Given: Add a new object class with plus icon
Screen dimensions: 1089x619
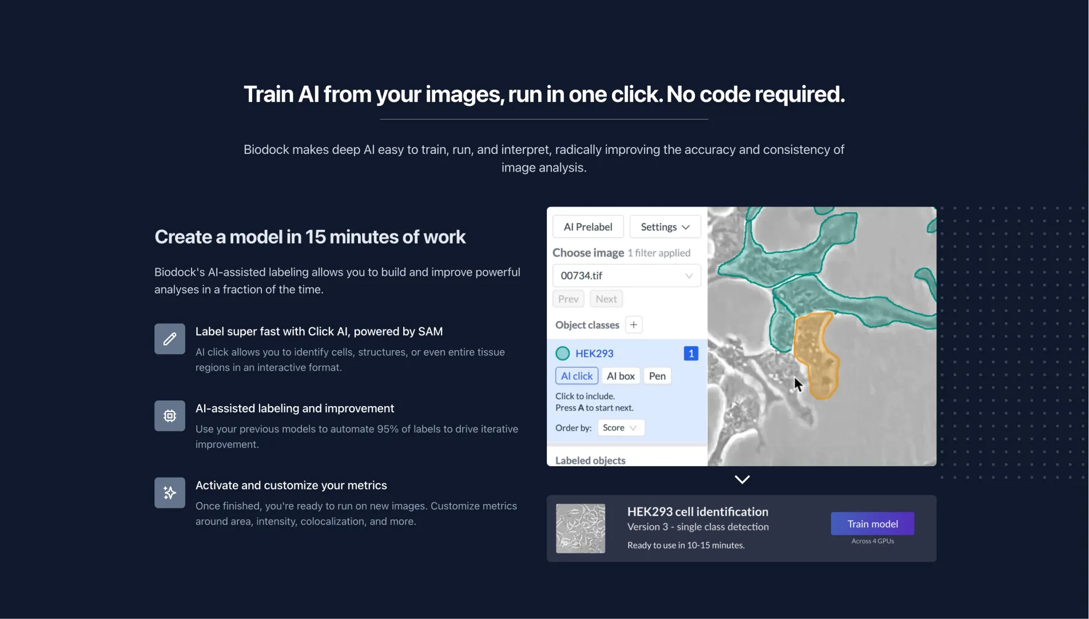Looking at the screenshot, I should pyautogui.click(x=633, y=325).
